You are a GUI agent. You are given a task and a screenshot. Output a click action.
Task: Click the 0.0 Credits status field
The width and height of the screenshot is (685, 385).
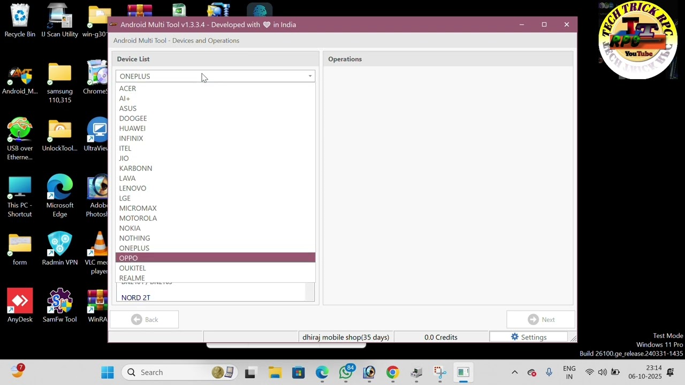click(441, 337)
